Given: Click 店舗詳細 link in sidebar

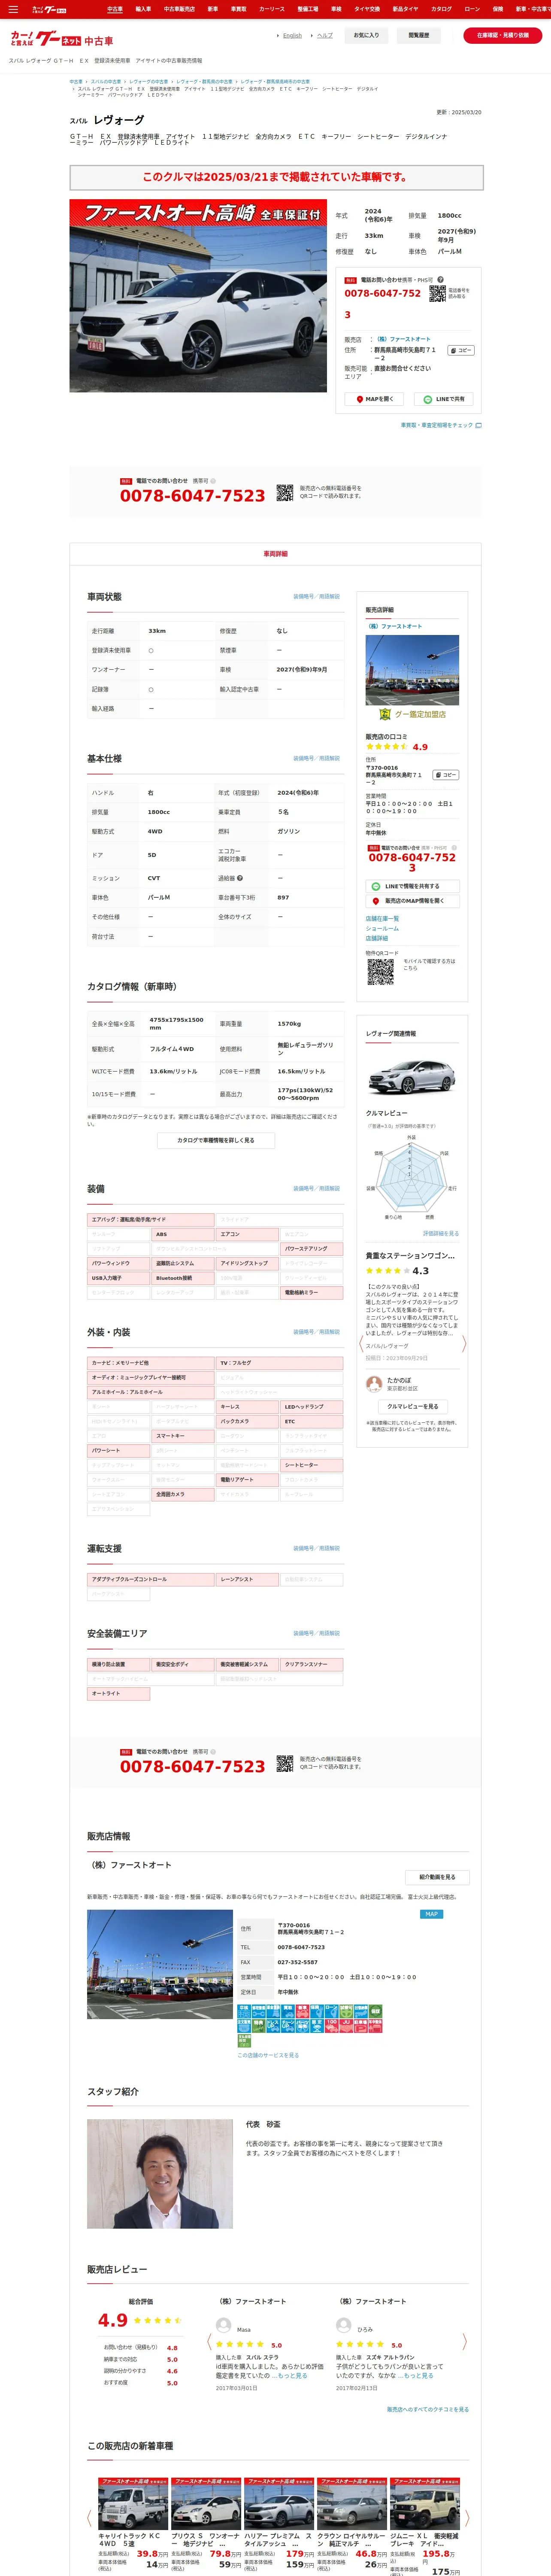Looking at the screenshot, I should [x=377, y=938].
